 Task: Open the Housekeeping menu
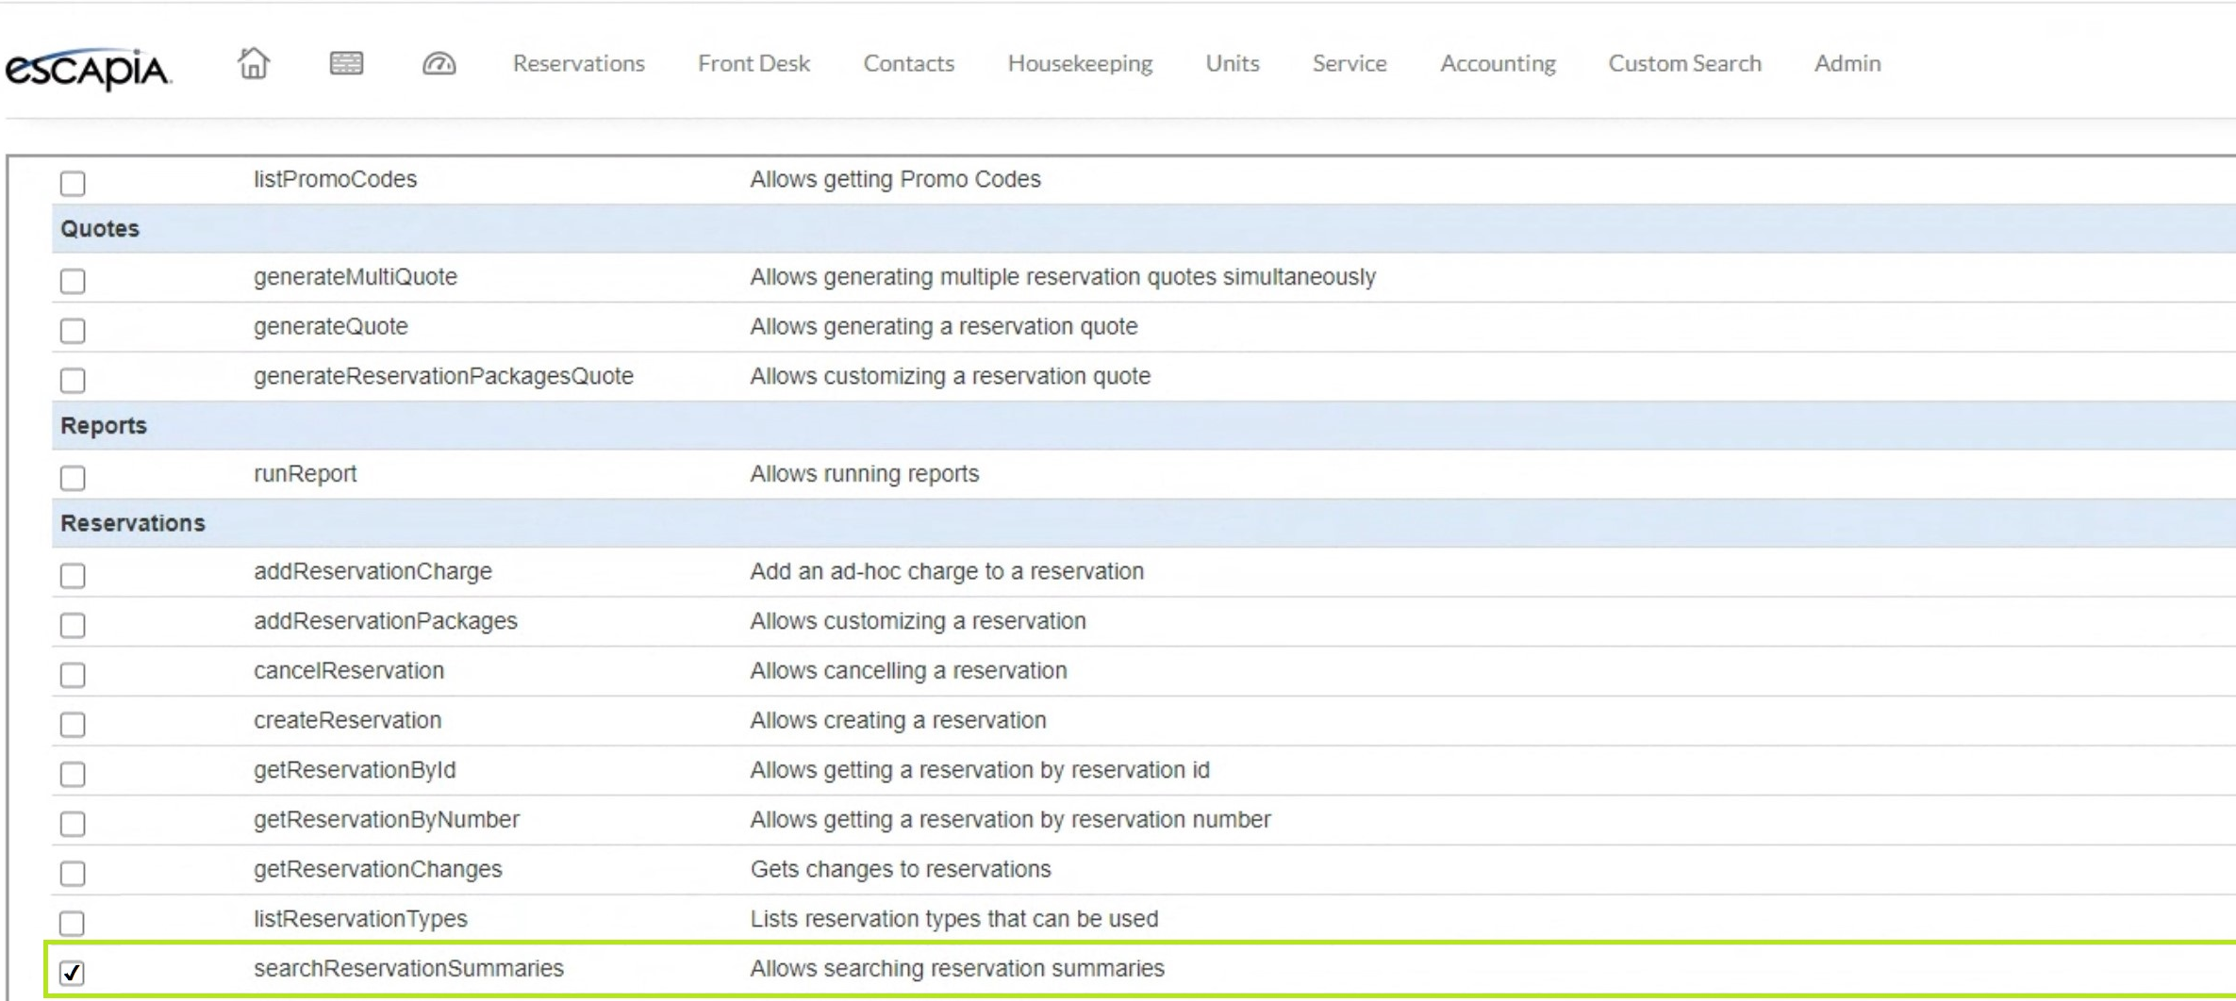click(x=1079, y=63)
